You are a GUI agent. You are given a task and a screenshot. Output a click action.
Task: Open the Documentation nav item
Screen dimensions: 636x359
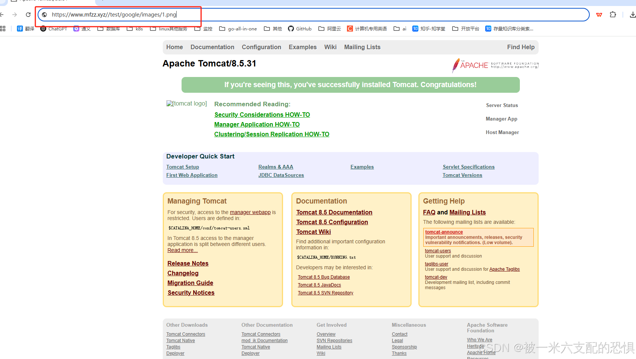coord(212,47)
